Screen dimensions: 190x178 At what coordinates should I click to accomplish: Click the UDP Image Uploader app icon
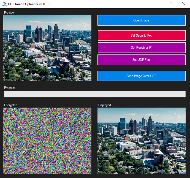(x=4, y=4)
